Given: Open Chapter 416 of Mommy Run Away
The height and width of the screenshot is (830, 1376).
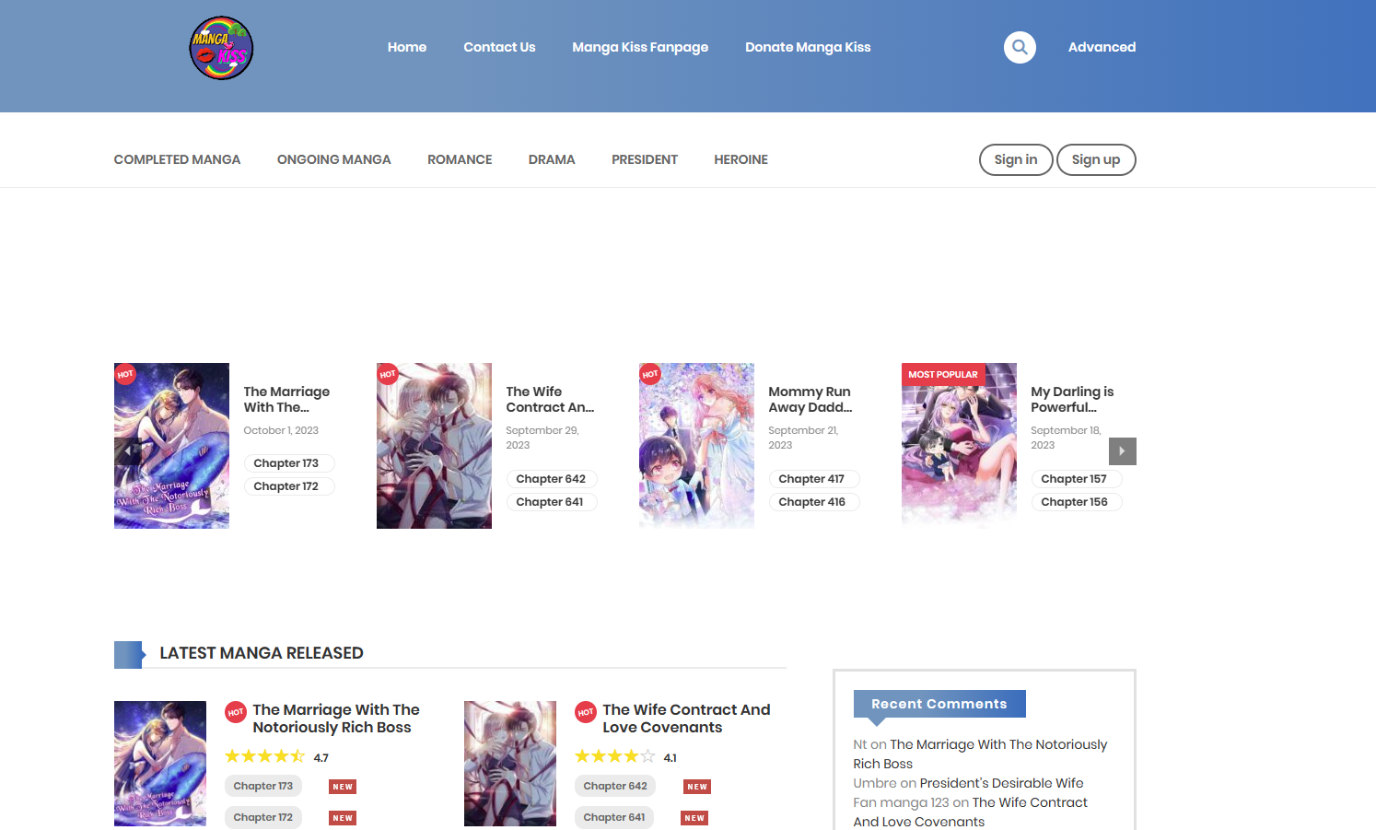Looking at the screenshot, I should click(x=813, y=502).
